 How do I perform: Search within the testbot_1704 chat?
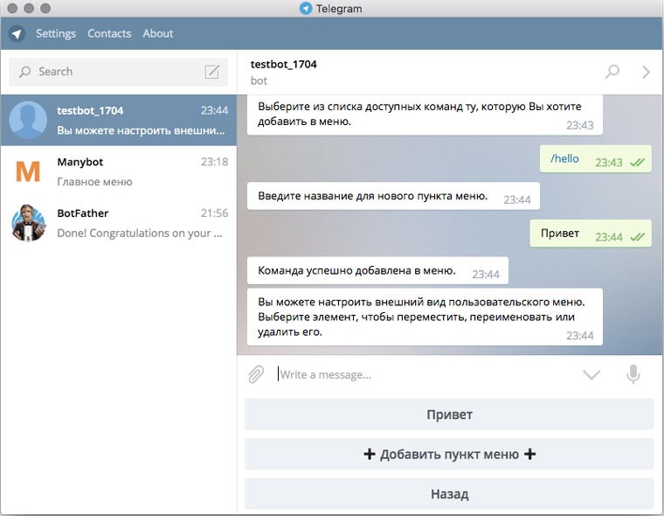612,72
